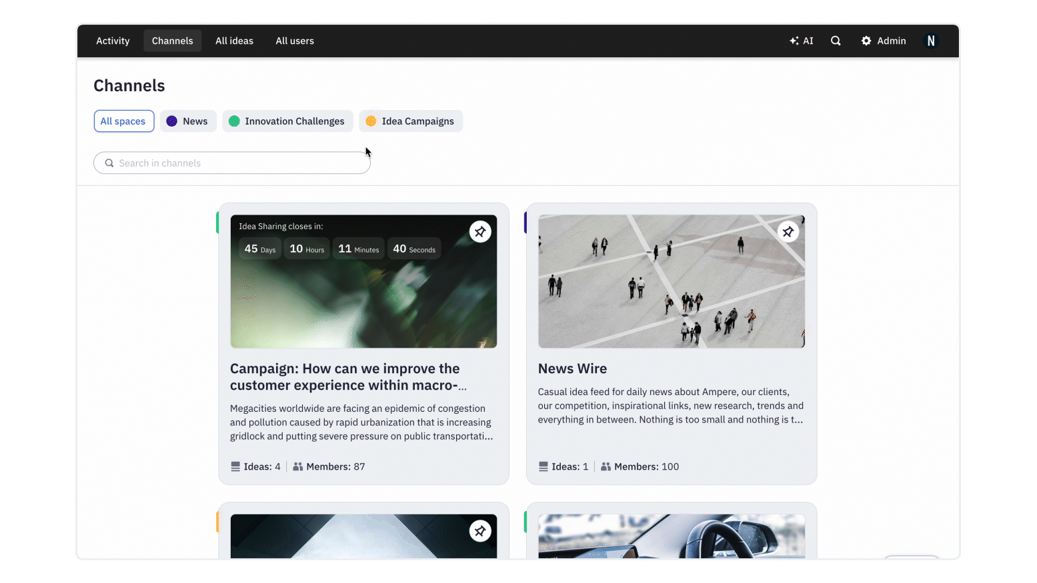Pin the third channel card with dark image
Image resolution: width=1037 pixels, height=583 pixels.
coord(480,531)
